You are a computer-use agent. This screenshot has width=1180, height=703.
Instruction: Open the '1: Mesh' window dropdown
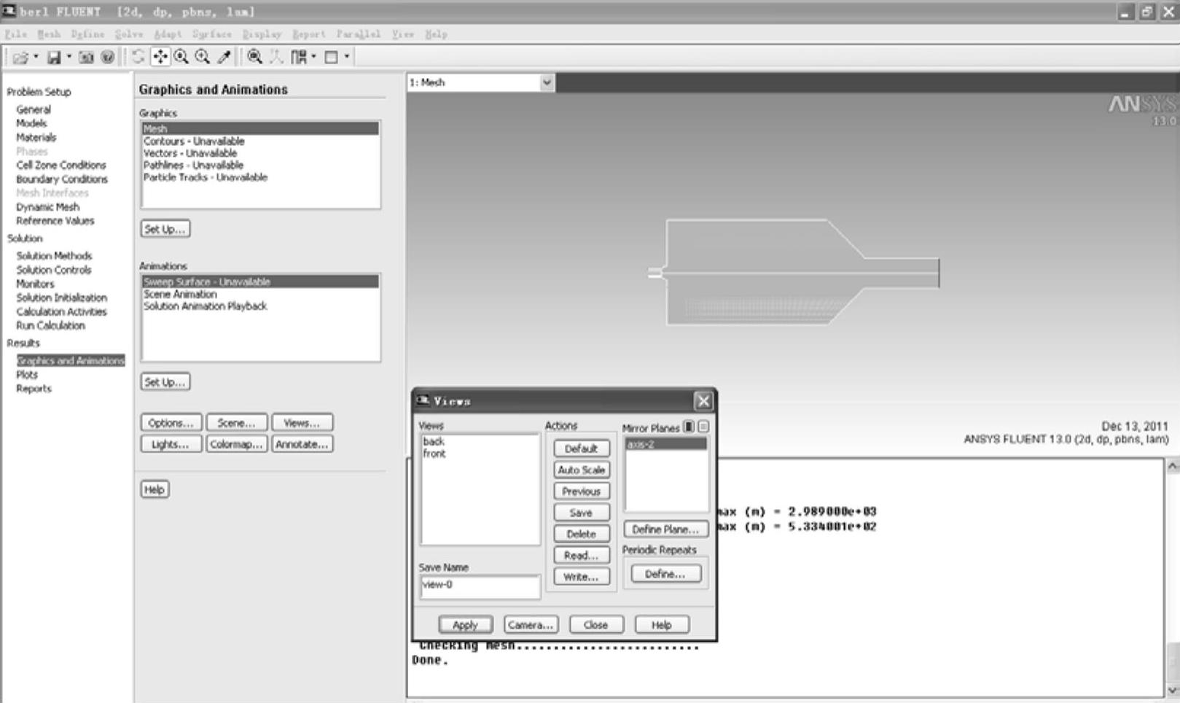tap(547, 83)
